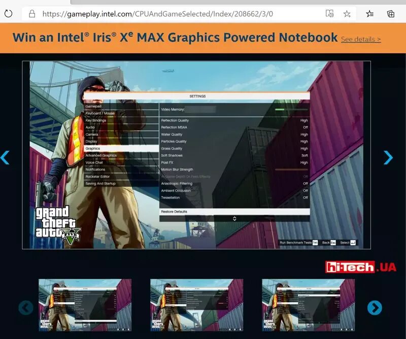The height and width of the screenshot is (339, 406).
Task: Click the Camera settings entry
Action: tap(121, 134)
